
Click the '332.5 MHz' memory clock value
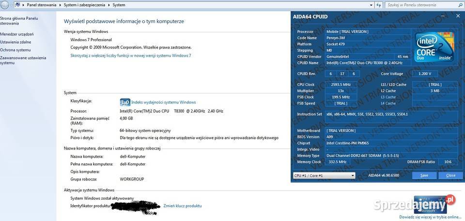(338, 162)
